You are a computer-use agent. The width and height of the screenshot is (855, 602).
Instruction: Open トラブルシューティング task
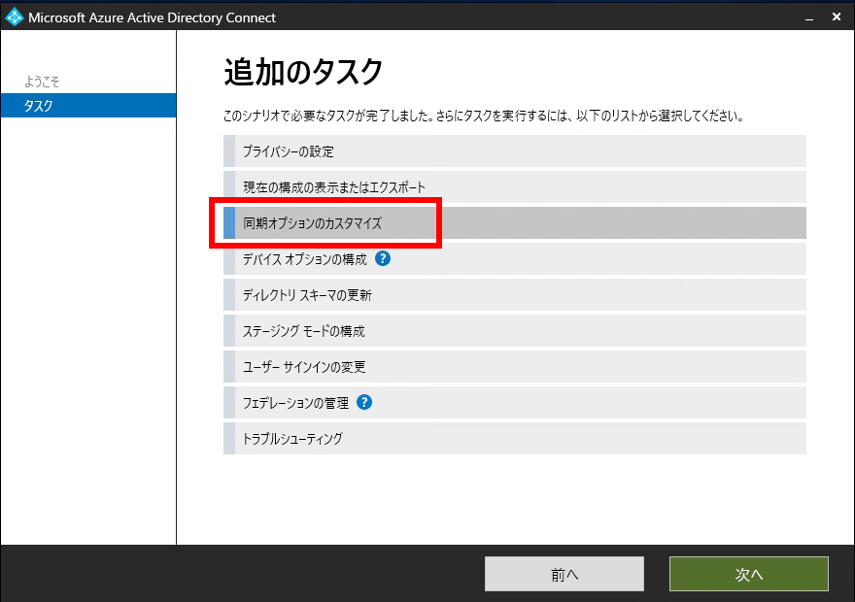coord(515,439)
